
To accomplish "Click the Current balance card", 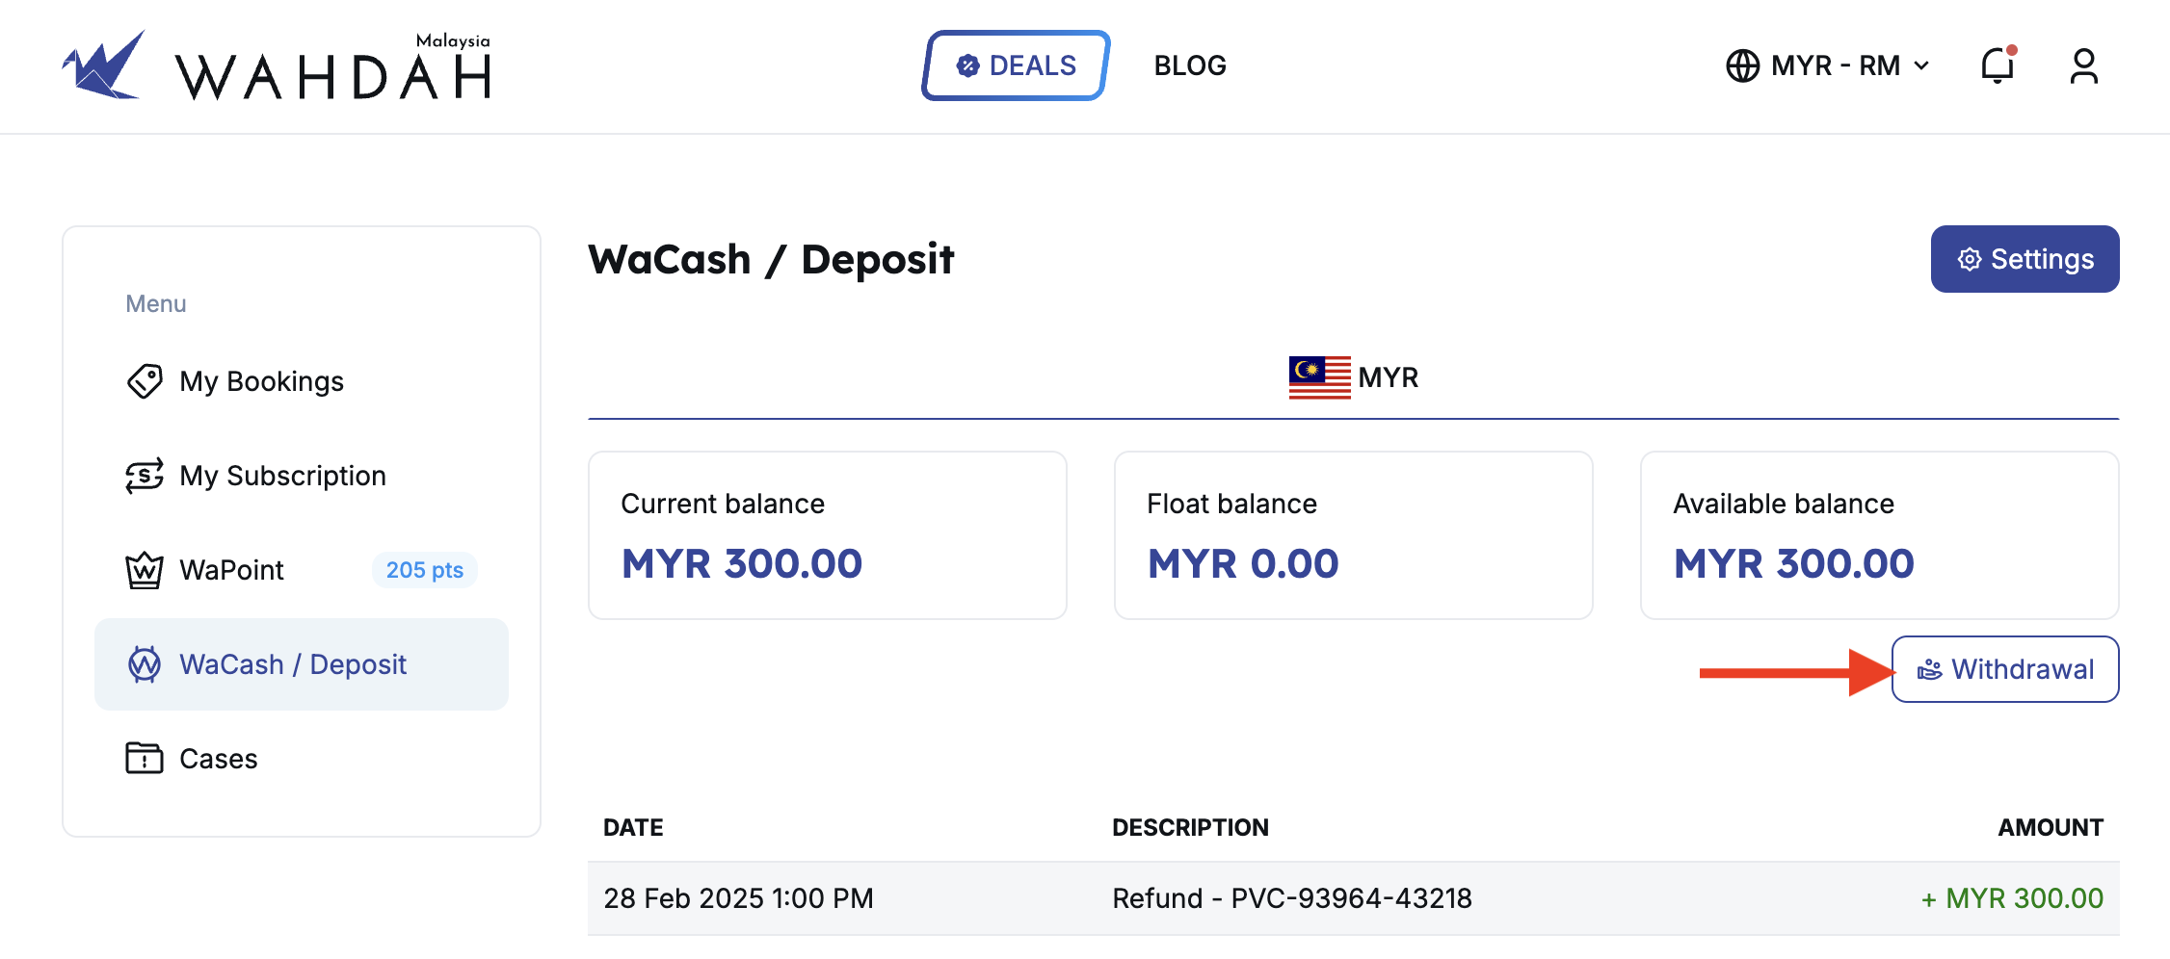I will point(828,535).
